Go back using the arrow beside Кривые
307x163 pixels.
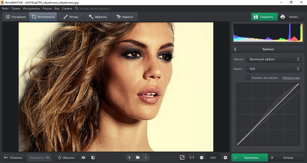pyautogui.click(x=235, y=49)
